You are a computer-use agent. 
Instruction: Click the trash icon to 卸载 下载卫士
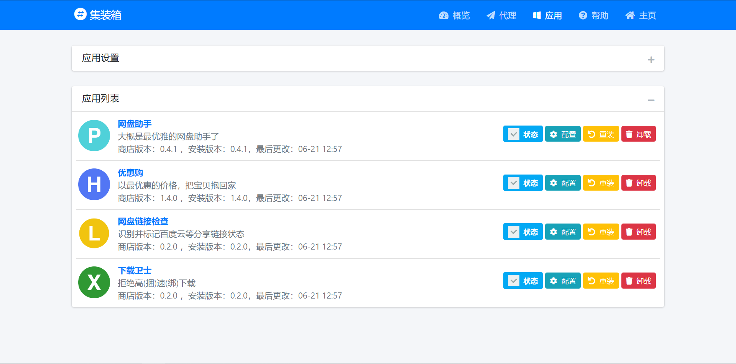click(629, 281)
